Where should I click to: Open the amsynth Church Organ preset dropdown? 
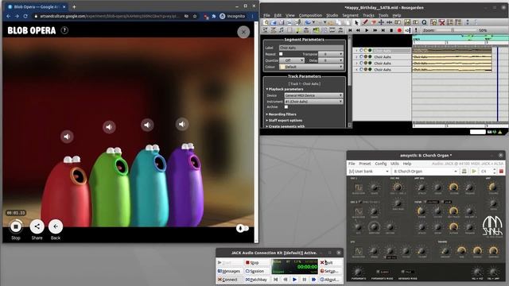click(x=425, y=172)
